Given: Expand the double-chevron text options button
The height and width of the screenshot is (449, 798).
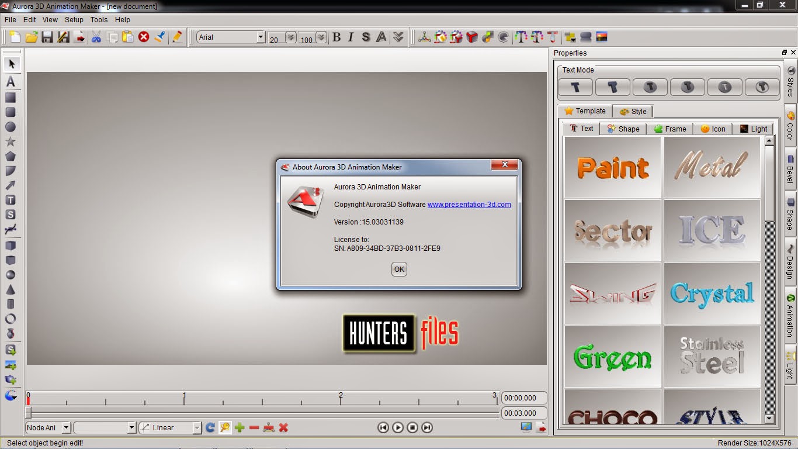Looking at the screenshot, I should (x=398, y=37).
